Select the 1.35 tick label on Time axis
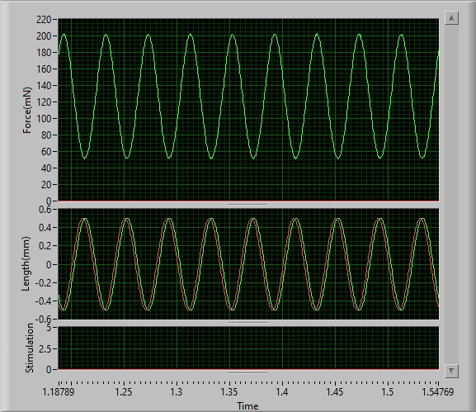The height and width of the screenshot is (412, 476). 229,392
